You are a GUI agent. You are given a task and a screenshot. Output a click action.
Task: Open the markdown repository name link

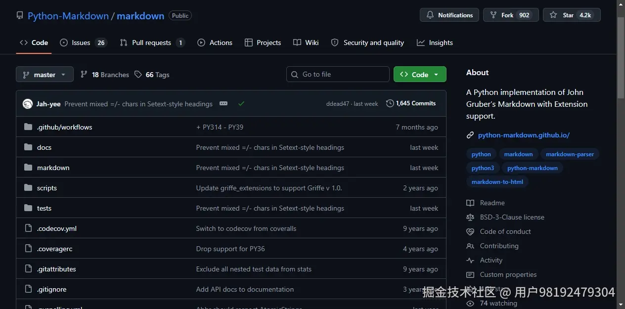[x=140, y=16]
